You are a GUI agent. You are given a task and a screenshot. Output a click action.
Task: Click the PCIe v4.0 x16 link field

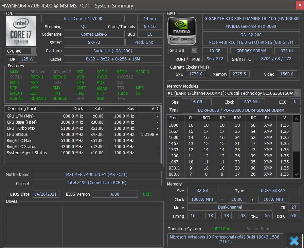click(251, 42)
